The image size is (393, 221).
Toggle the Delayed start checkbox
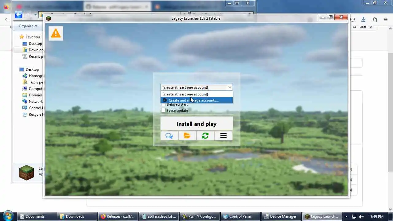(x=163, y=104)
